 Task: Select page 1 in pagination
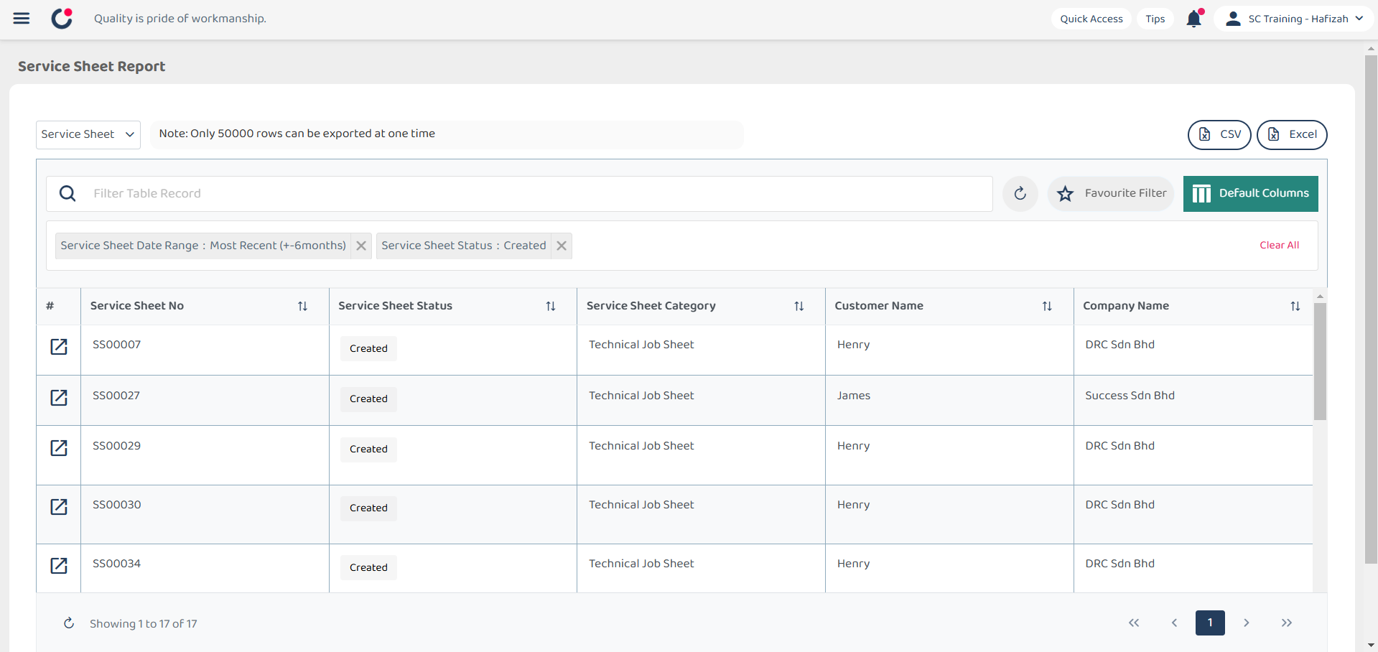[1210, 623]
